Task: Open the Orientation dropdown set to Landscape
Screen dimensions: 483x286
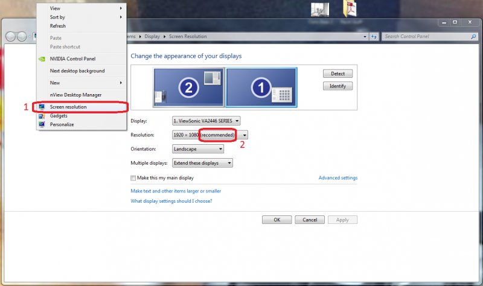Action: point(198,149)
